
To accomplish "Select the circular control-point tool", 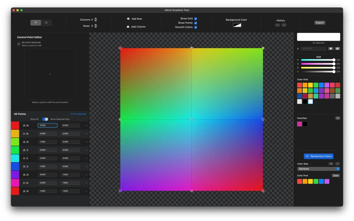I will [46, 22].
